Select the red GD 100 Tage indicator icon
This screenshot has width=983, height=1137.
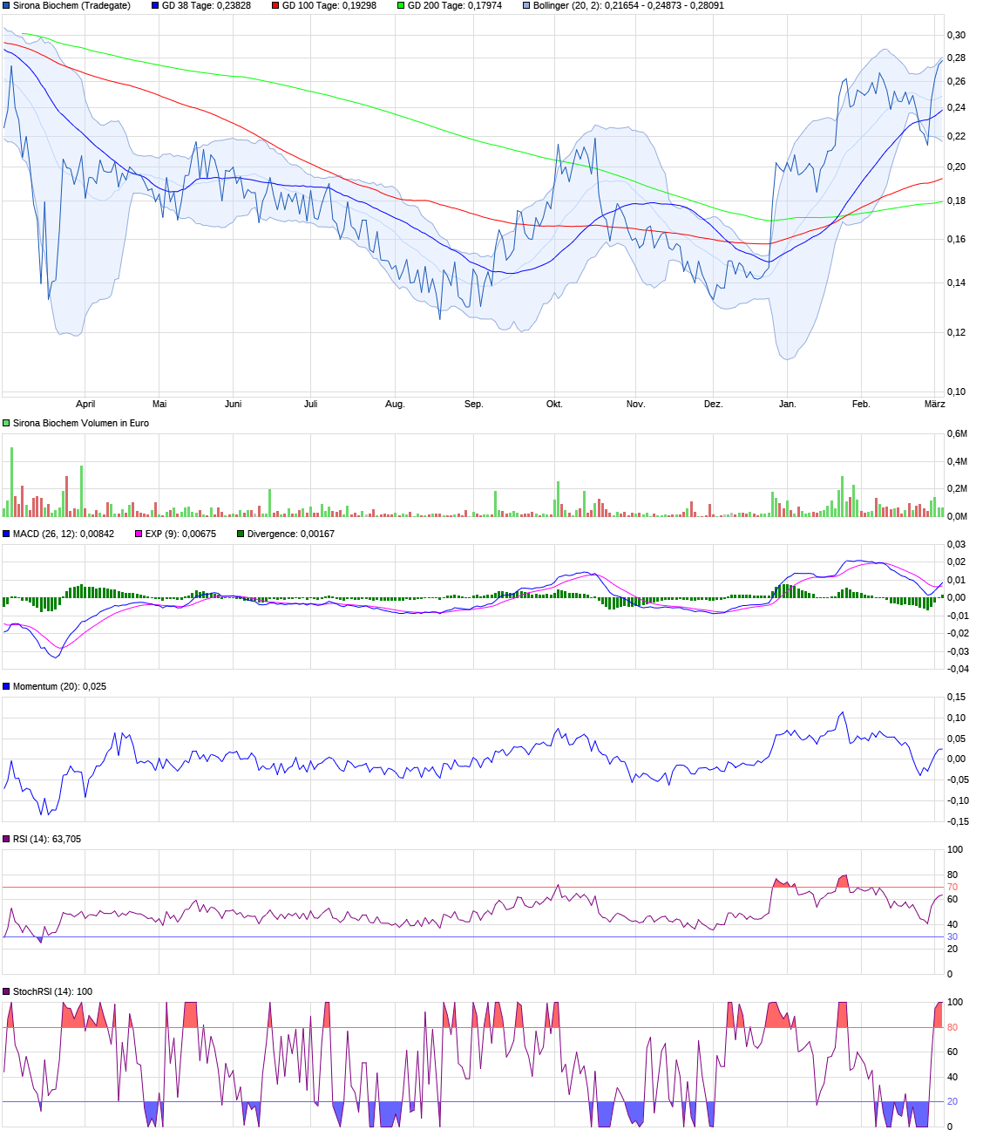tap(275, 7)
